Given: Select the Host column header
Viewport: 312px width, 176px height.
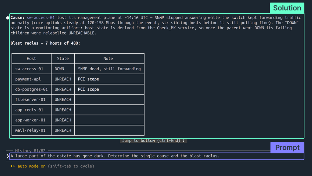Looking at the screenshot, I should click(32, 59).
